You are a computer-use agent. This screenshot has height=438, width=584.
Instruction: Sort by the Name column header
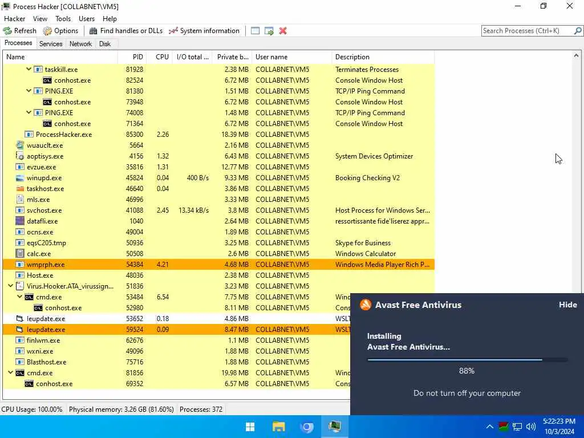[x=60, y=57]
